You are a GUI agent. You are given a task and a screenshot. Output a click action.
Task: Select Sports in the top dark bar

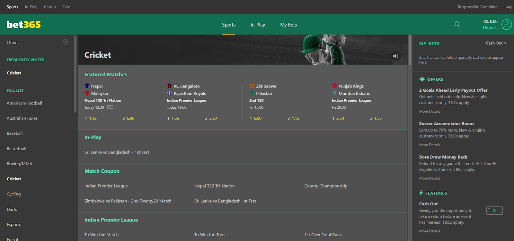tap(13, 7)
